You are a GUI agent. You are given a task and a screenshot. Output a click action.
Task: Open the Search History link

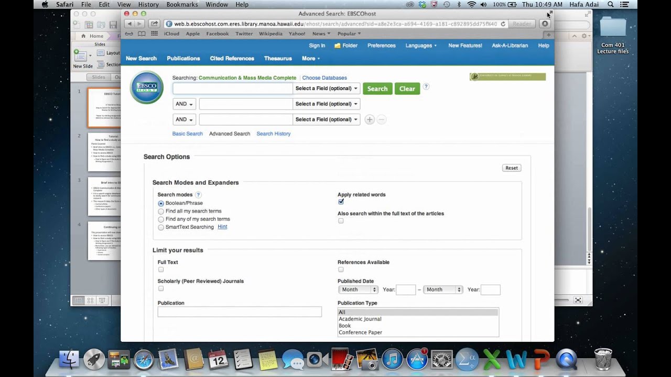pyautogui.click(x=273, y=134)
